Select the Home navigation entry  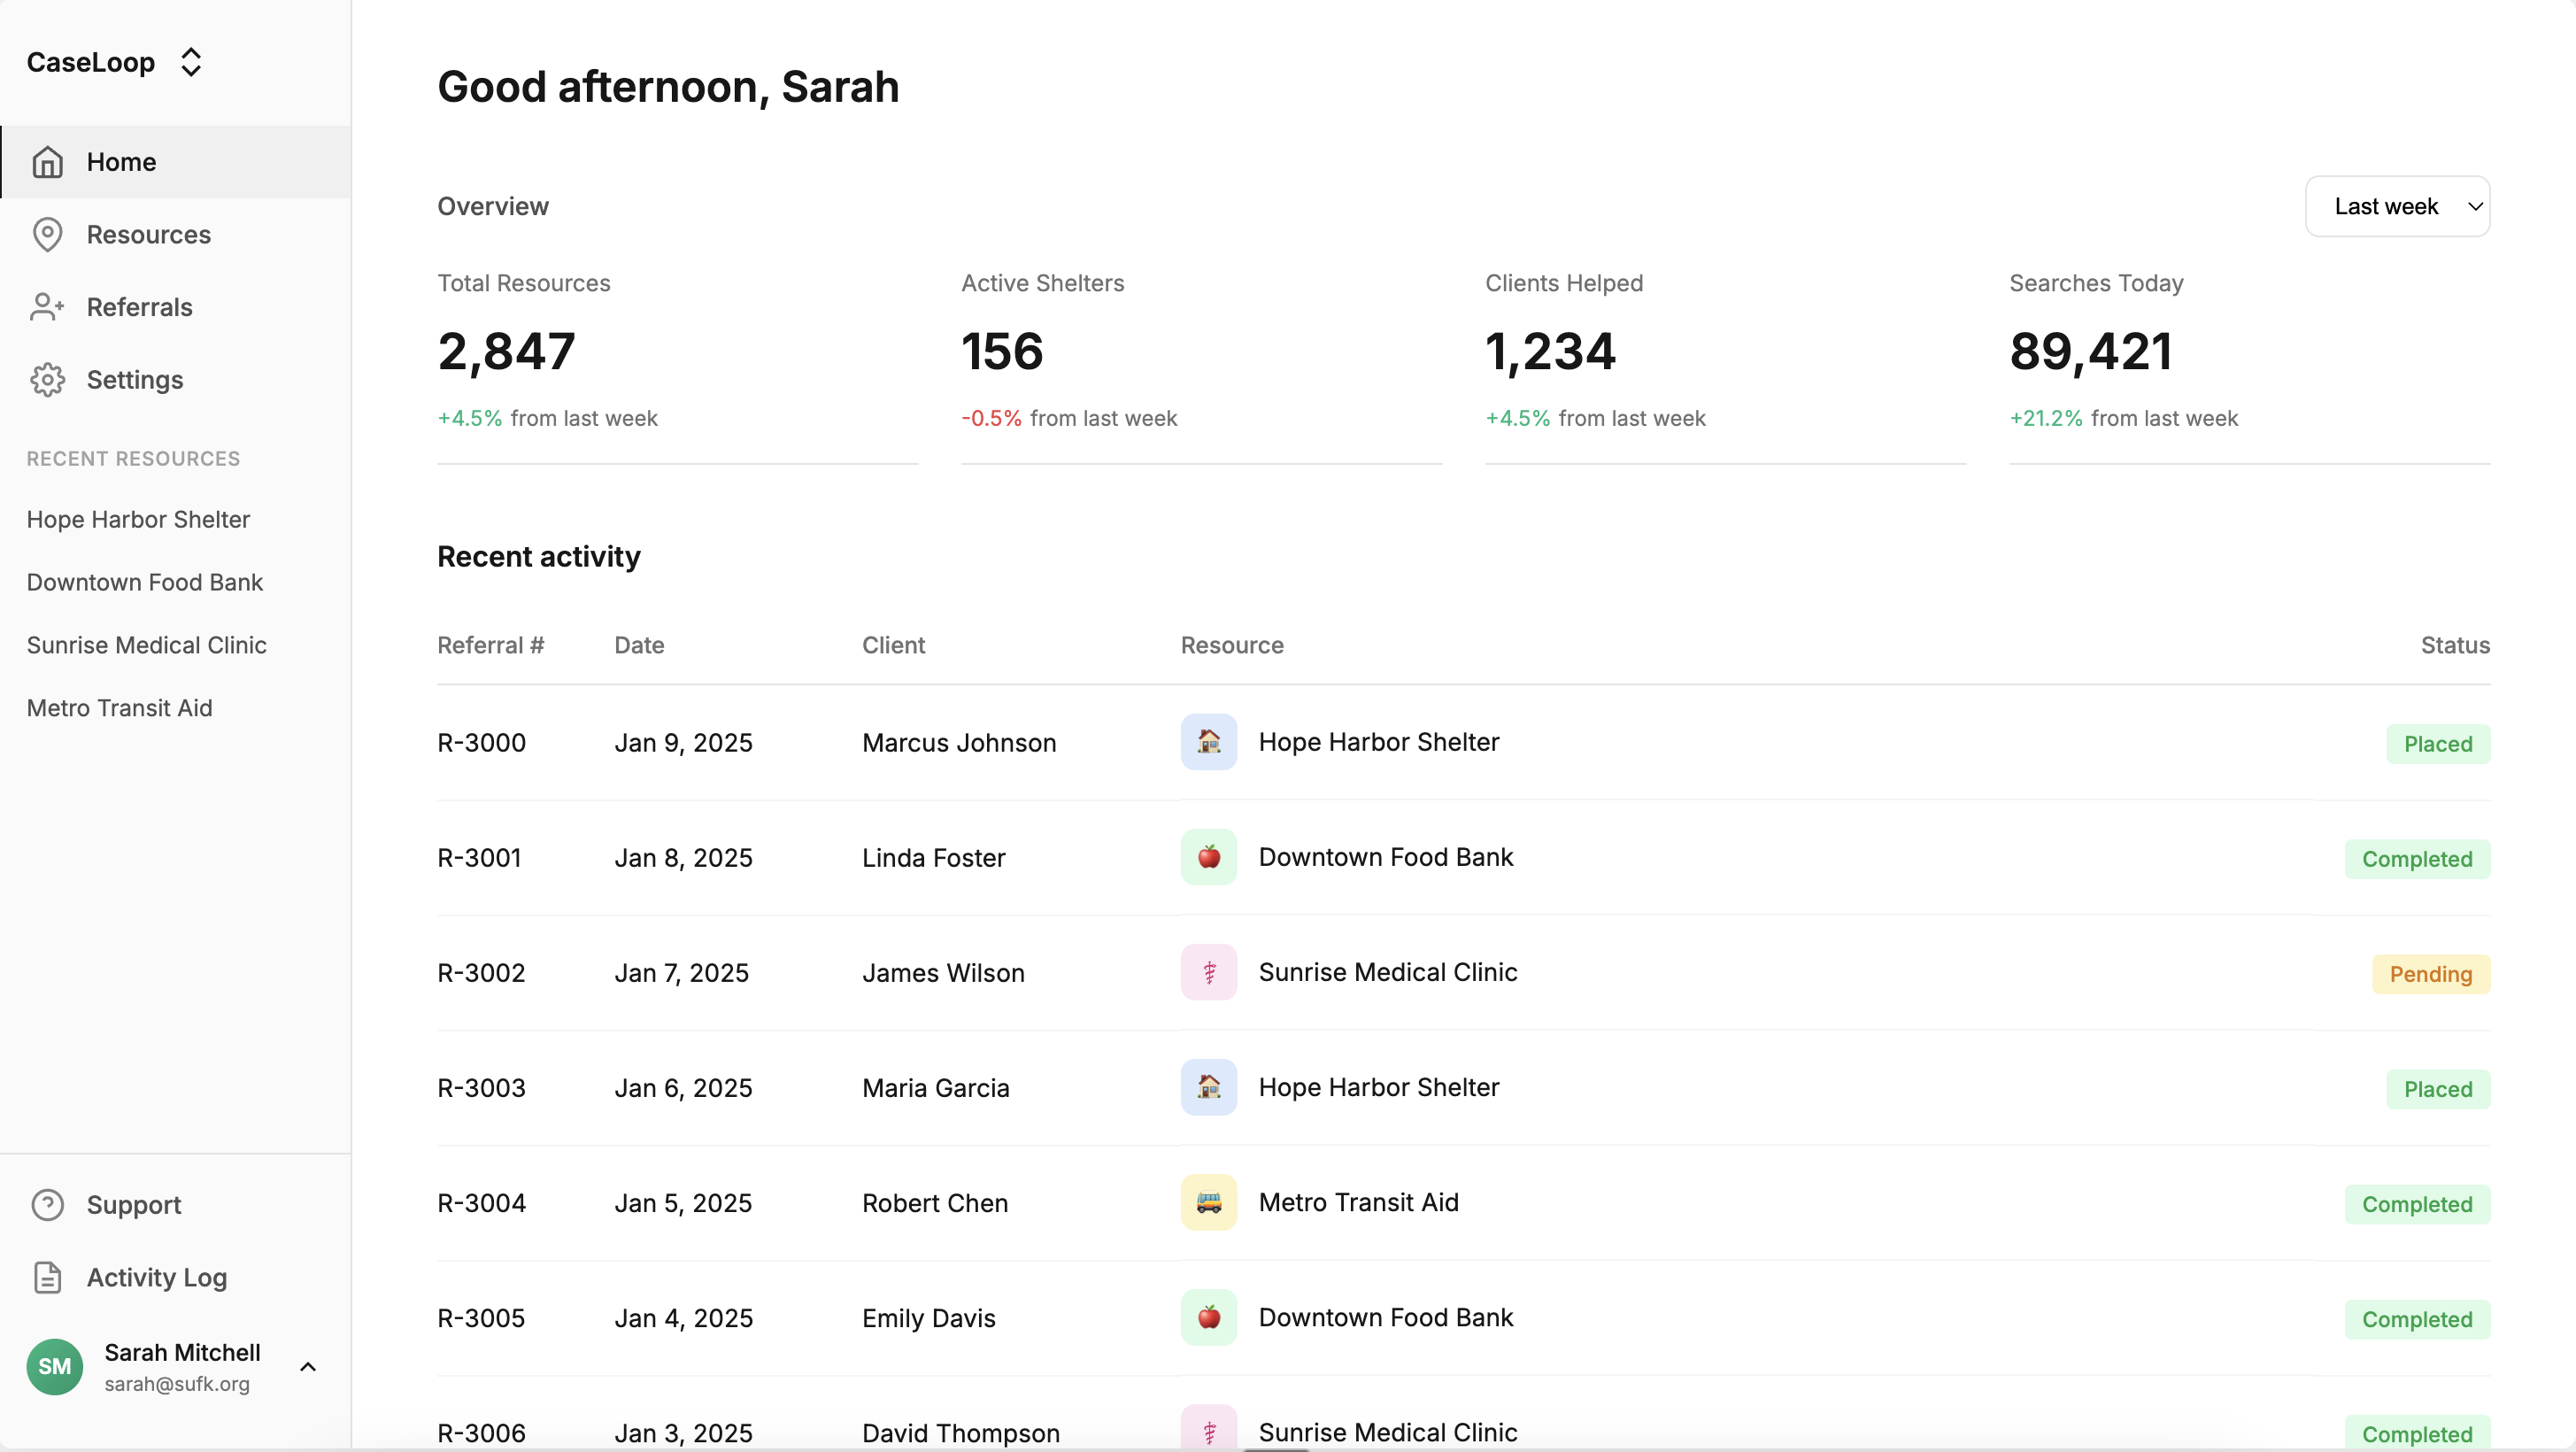[x=120, y=162]
